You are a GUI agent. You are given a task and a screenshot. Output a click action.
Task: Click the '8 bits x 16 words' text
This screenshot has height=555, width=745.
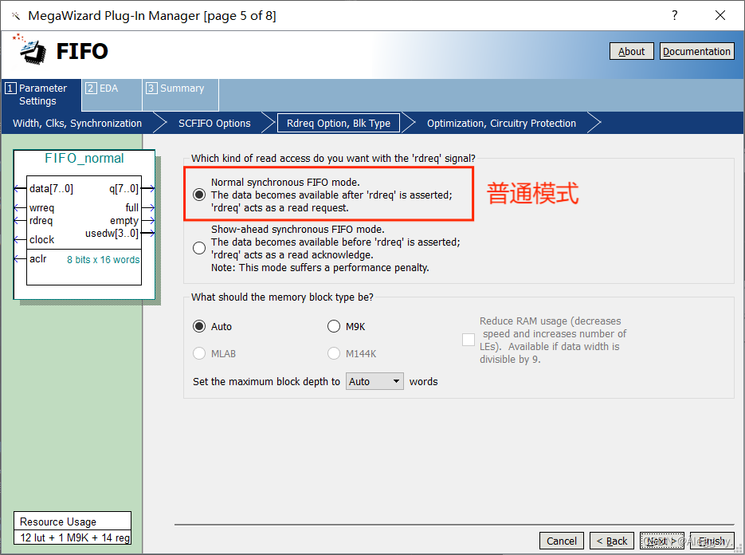coord(103,260)
